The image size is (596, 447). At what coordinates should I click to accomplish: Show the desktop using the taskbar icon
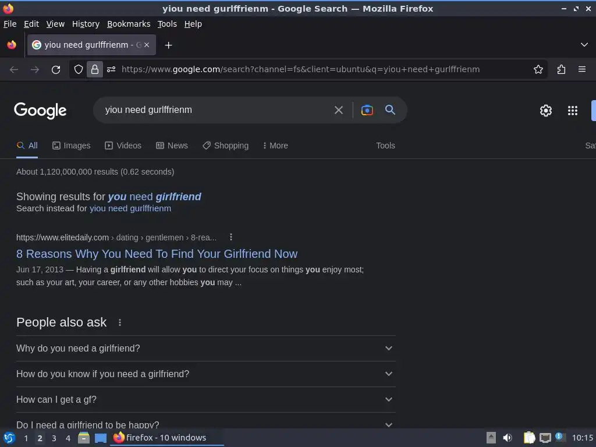(x=100, y=438)
